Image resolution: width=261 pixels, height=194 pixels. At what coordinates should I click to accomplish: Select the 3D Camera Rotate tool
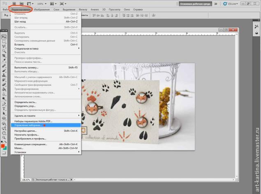tap(4, 128)
